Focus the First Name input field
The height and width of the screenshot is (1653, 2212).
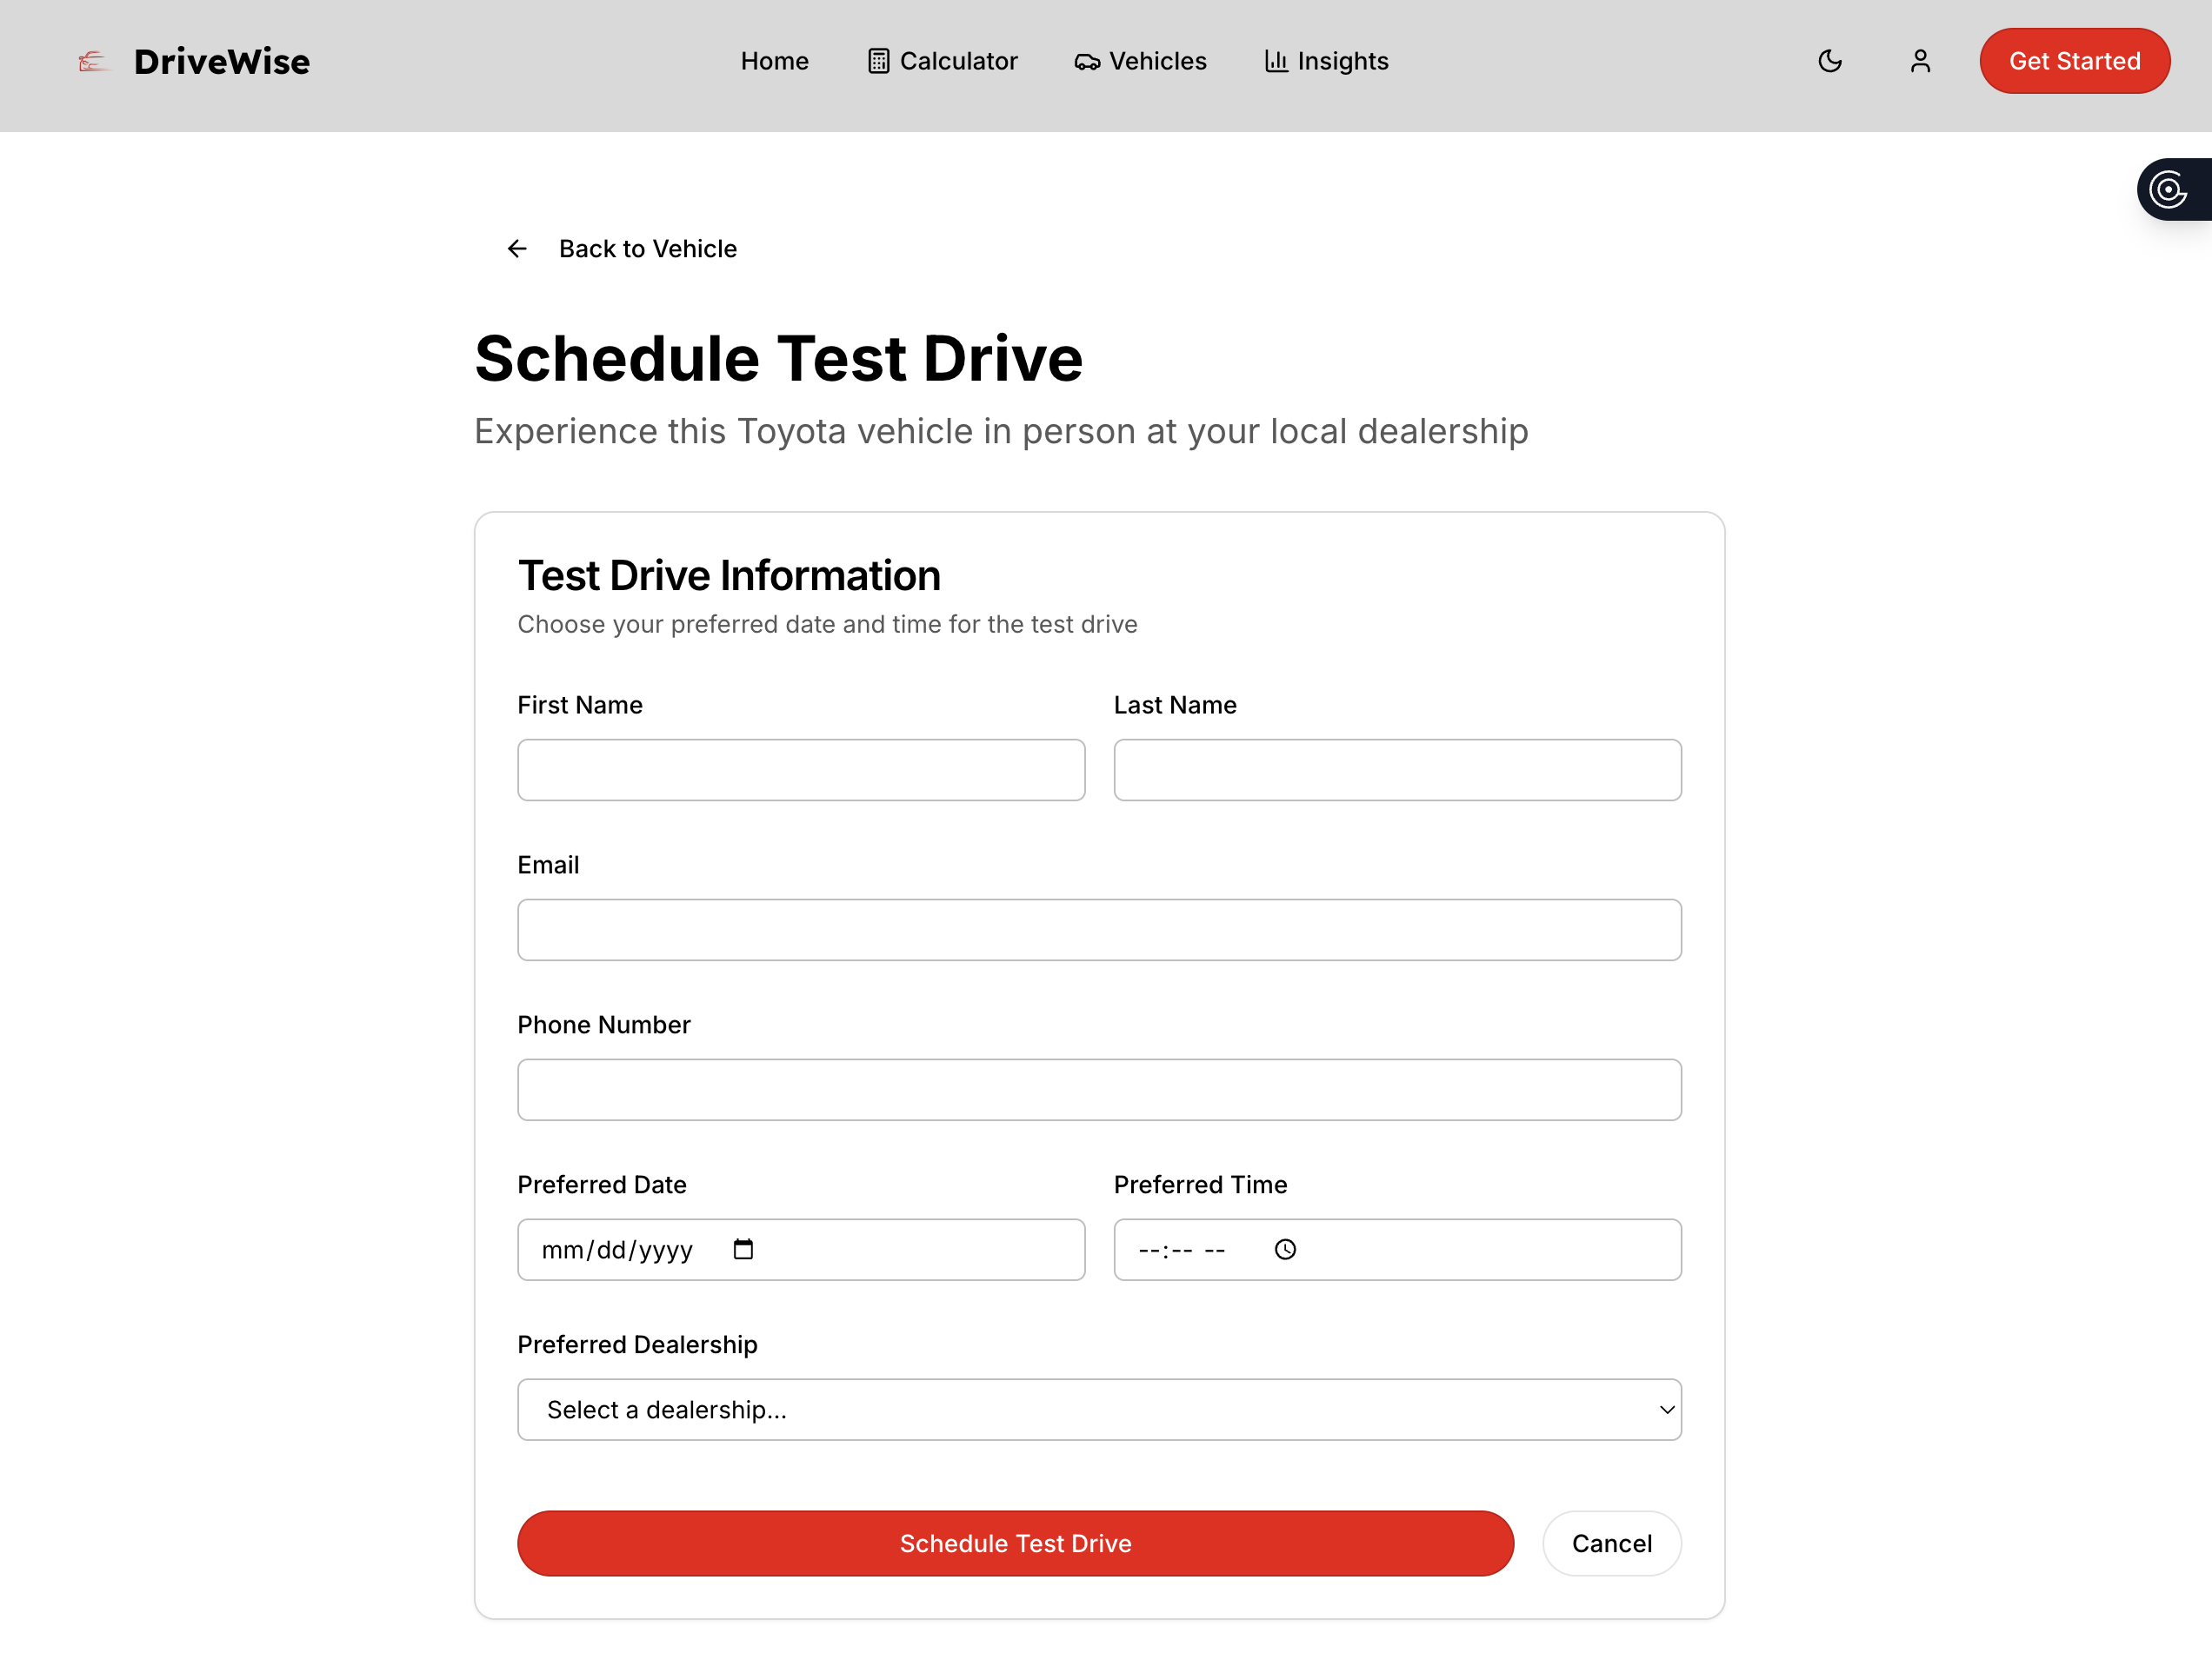pos(801,769)
